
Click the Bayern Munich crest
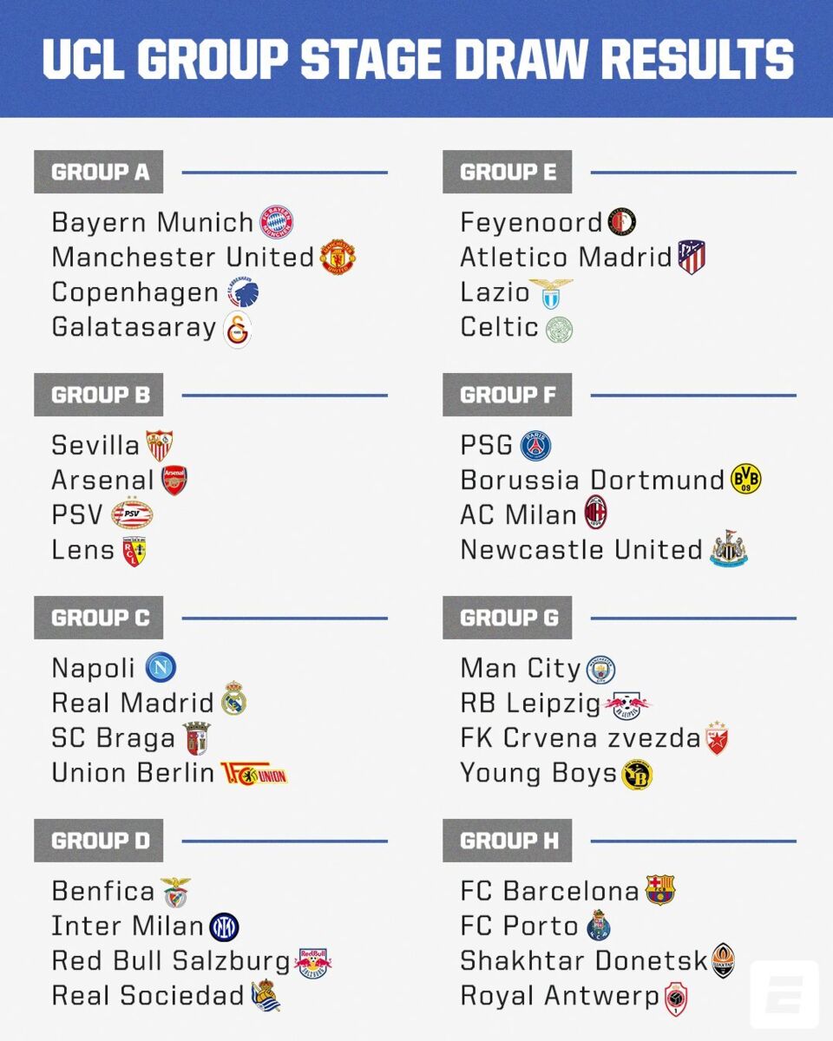click(277, 222)
